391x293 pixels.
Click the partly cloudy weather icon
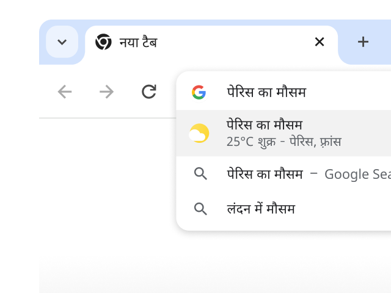tap(199, 133)
